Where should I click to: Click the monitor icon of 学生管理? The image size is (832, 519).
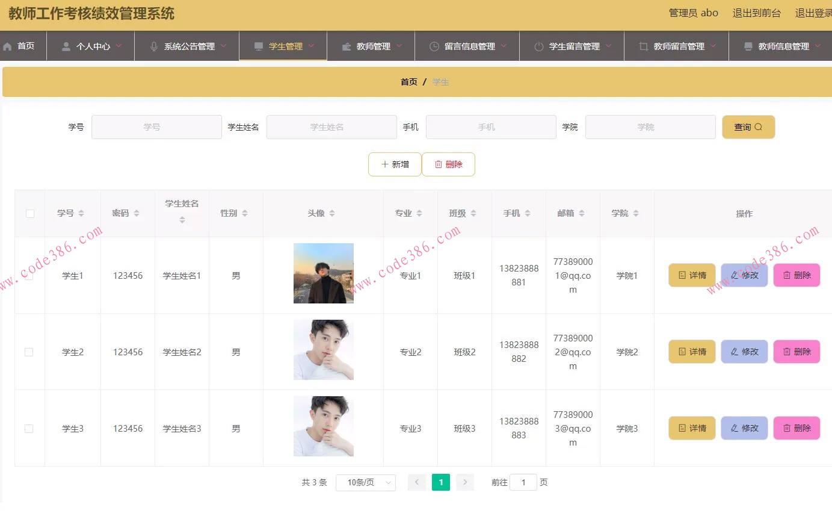coord(259,46)
